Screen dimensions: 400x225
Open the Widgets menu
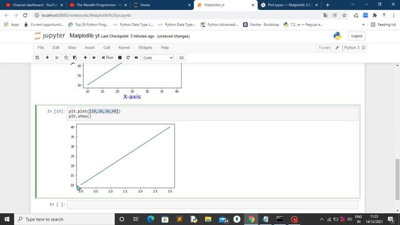click(145, 47)
